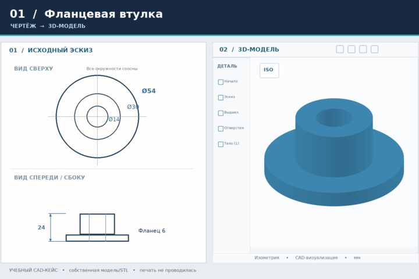Check the Отверстия checkbox
419x279 pixels.
221,128
